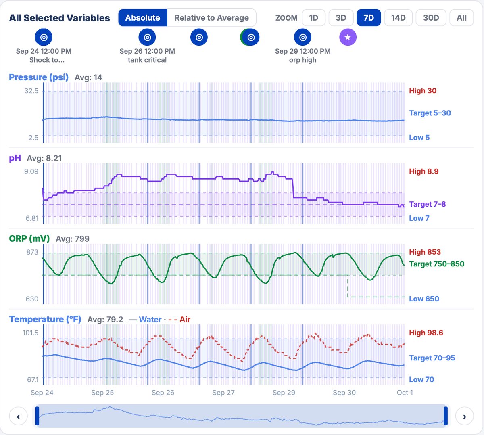Click the purple star event icon
The width and height of the screenshot is (484, 435).
pyautogui.click(x=348, y=37)
